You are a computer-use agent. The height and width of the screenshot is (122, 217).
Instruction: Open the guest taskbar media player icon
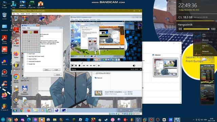[x=43, y=110]
